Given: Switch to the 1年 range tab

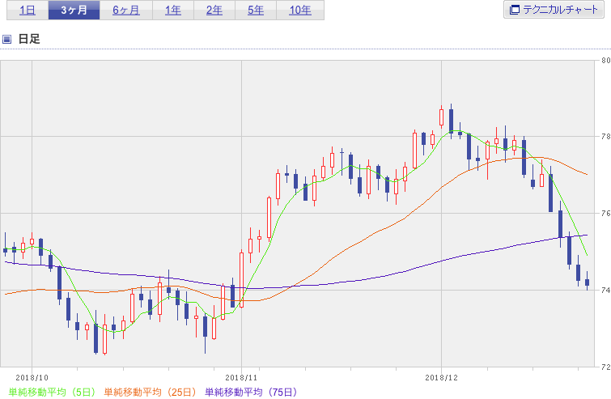Looking at the screenshot, I should point(173,10).
